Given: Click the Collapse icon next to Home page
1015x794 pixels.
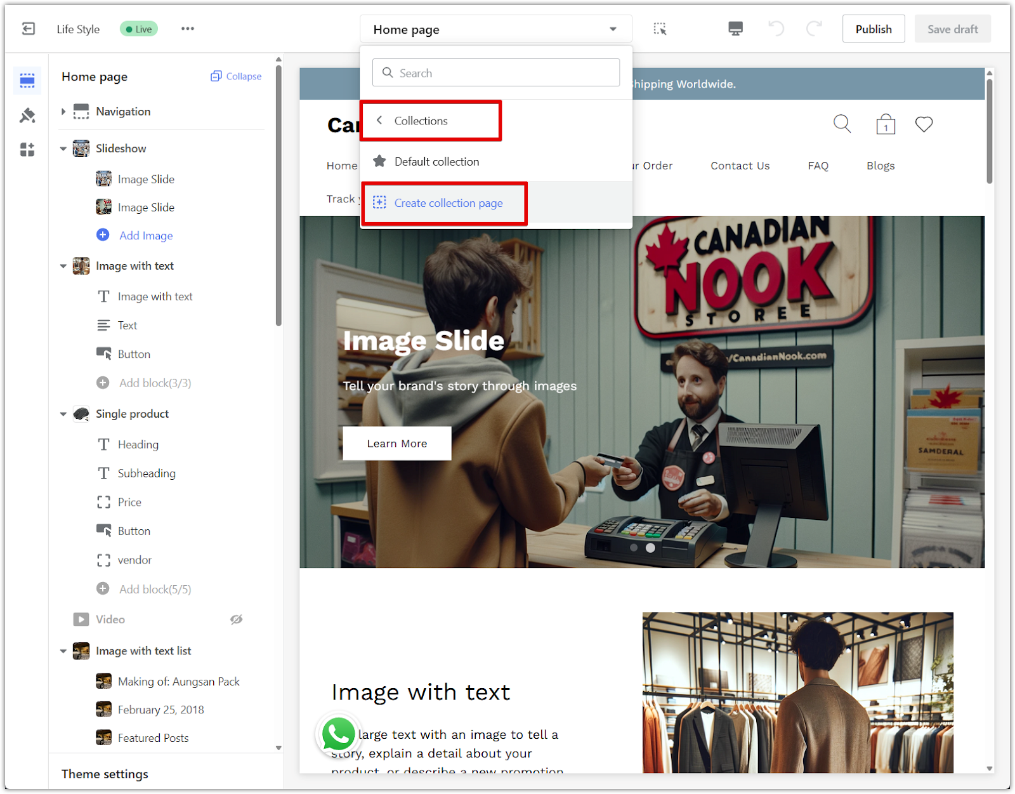Looking at the screenshot, I should (216, 76).
